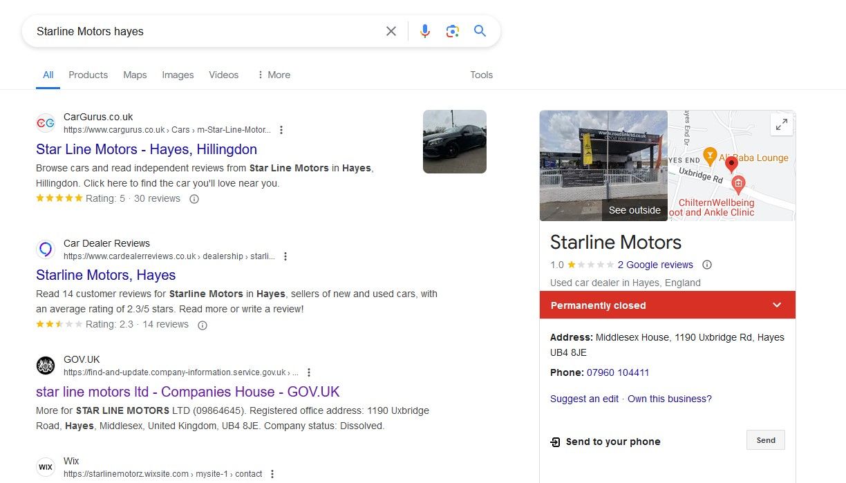Viewport: 846px width, 483px height.
Task: Open the More search filters dropdown
Action: [274, 75]
